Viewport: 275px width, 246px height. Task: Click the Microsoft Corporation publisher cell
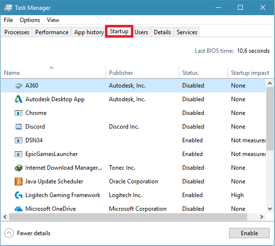pyautogui.click(x=138, y=209)
